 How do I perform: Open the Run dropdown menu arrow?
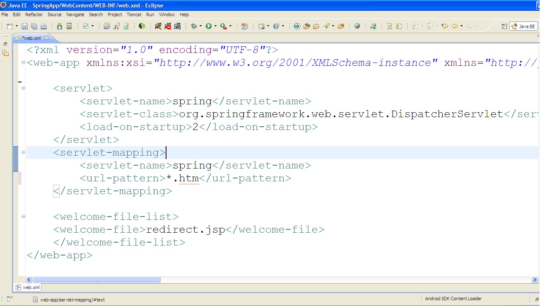(215, 26)
